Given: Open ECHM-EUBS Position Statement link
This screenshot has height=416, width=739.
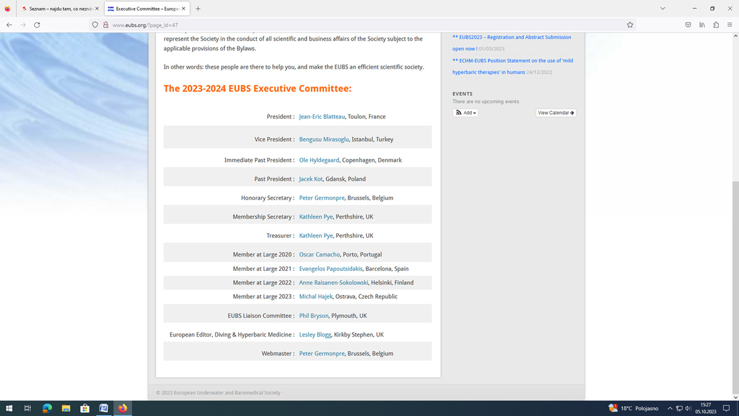Looking at the screenshot, I should coord(512,66).
